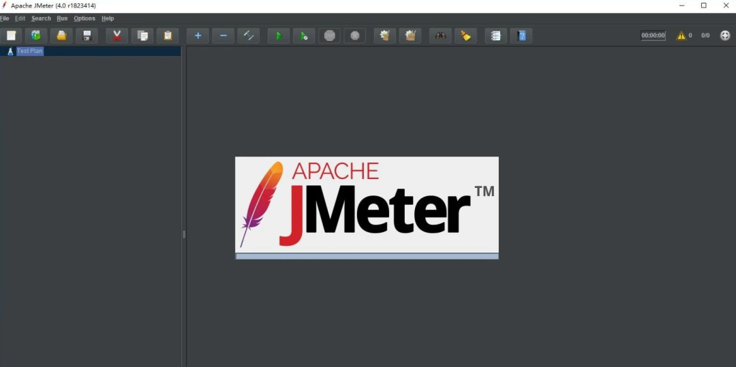Viewport: 736px width, 367px height.
Task: Open the Options menu
Action: [x=85, y=18]
